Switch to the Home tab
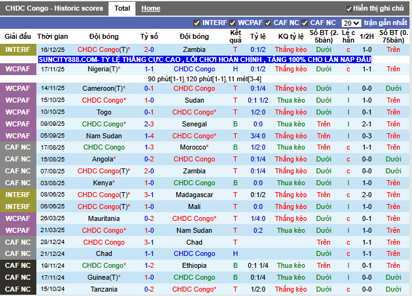This screenshot has width=412, height=296. tap(151, 8)
